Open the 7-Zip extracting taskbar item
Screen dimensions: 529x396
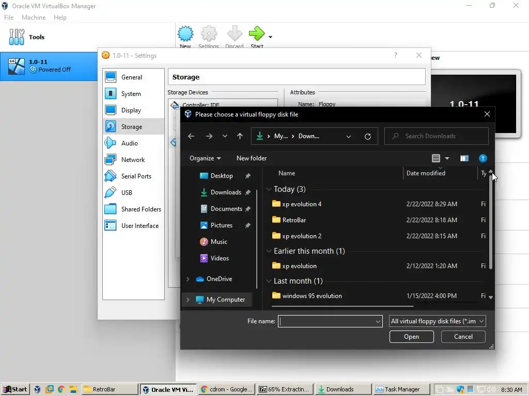tap(285, 389)
